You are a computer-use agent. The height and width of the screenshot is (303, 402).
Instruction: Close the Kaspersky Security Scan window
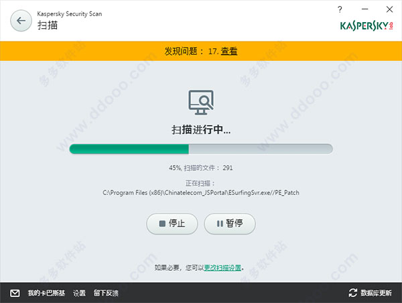[389, 9]
